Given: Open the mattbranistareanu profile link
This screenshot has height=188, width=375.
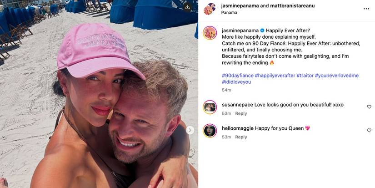Looking at the screenshot, I should point(292,6).
